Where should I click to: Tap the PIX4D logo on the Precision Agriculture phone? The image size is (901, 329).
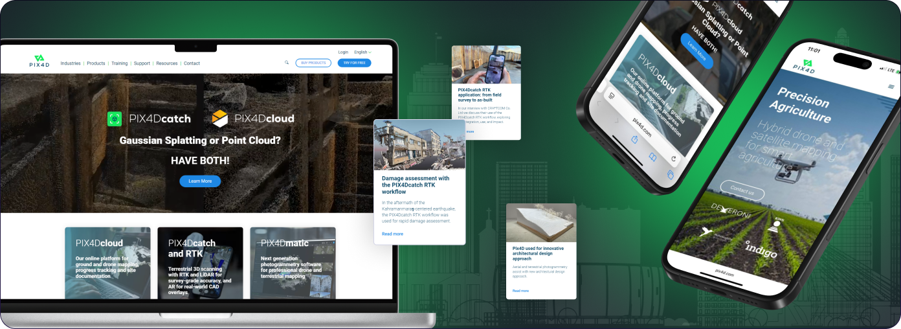click(804, 66)
